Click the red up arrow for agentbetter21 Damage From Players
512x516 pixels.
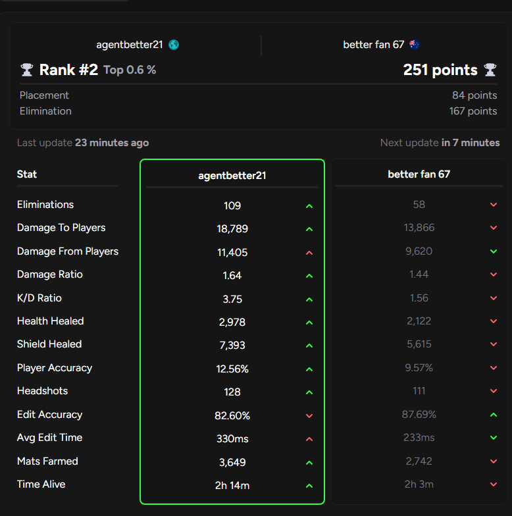coord(309,253)
